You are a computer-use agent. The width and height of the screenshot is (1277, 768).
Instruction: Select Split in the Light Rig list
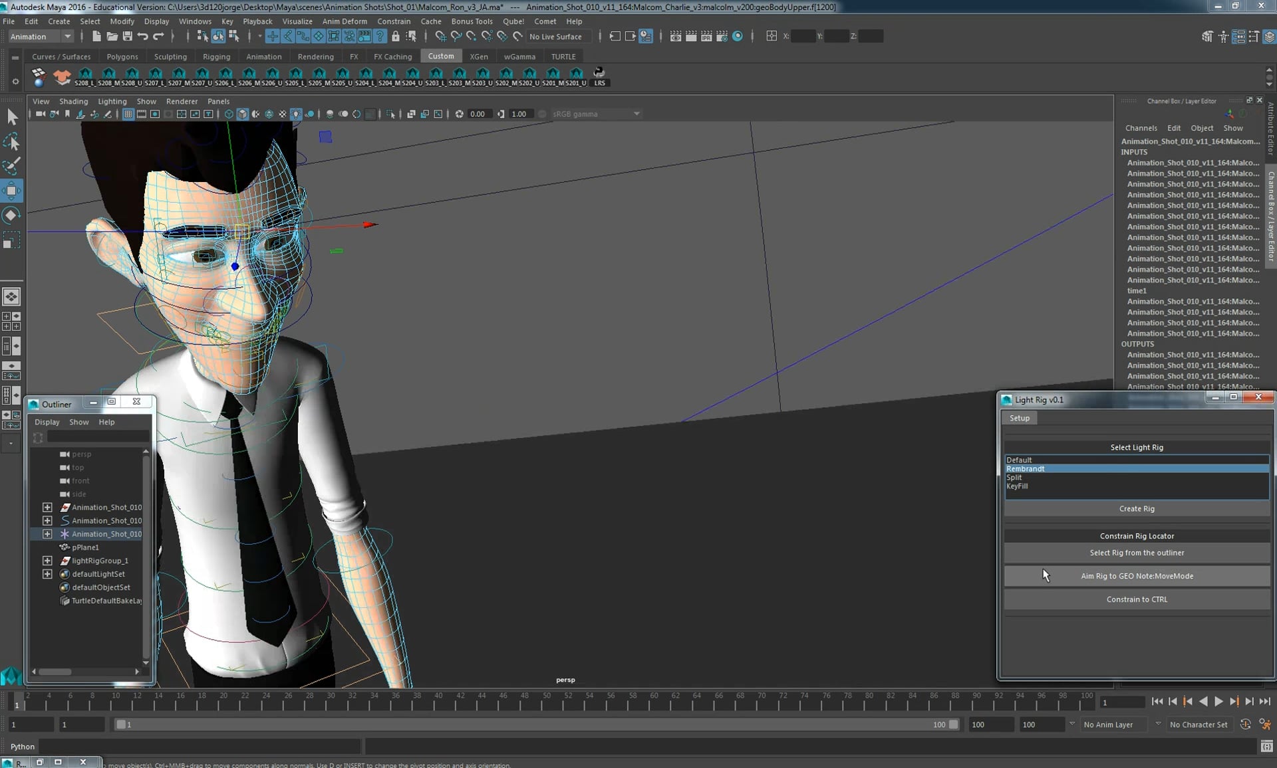point(1014,477)
